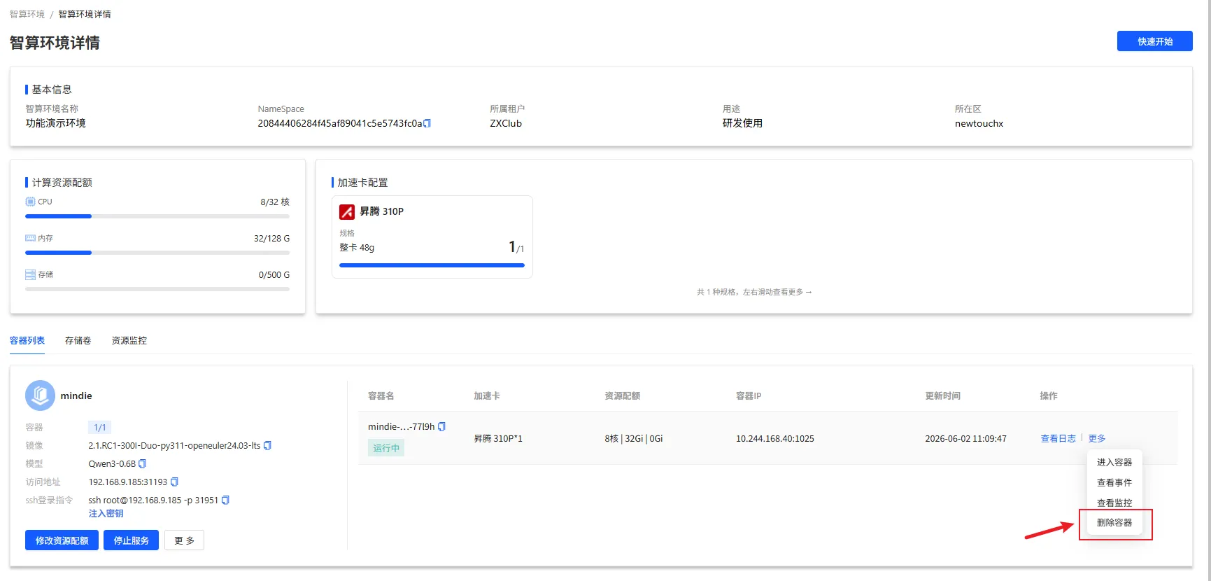The image size is (1211, 581).
Task: Copy container name mindie-...-77l9h icon
Action: pos(441,426)
